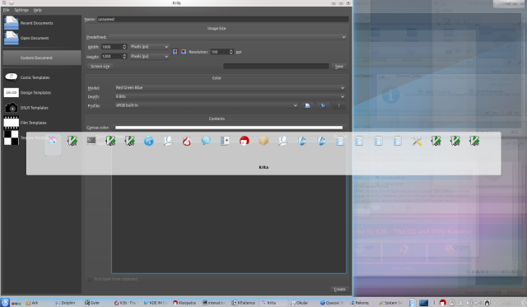
Task: Switch to Dolphin in the taskbar
Action: (x=68, y=303)
